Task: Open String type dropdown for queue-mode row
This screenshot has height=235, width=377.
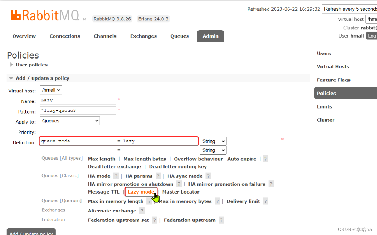Action: [213, 141]
